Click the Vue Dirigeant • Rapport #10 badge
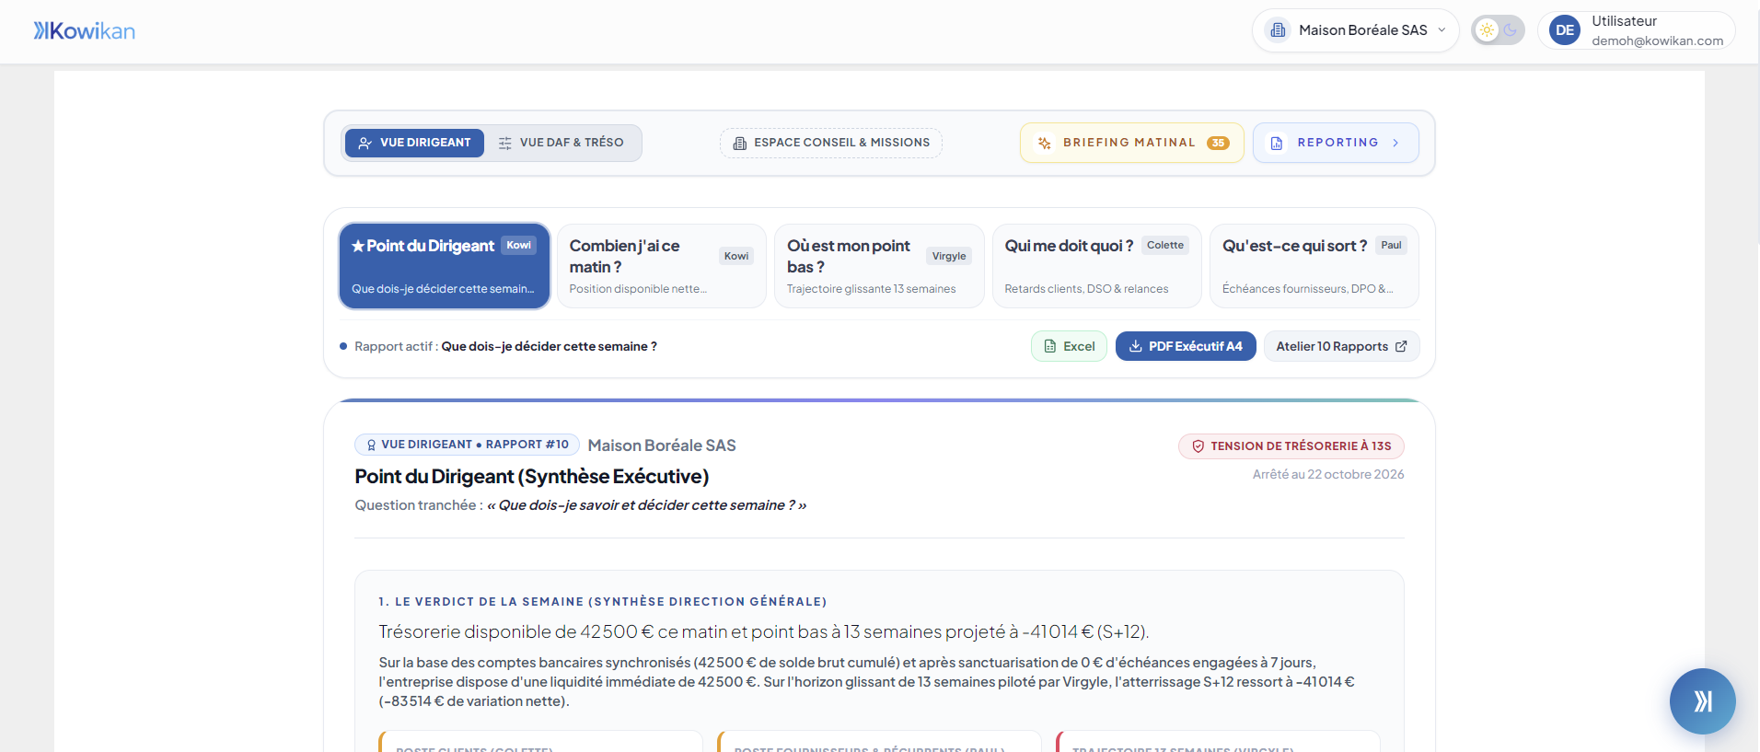 pyautogui.click(x=467, y=445)
